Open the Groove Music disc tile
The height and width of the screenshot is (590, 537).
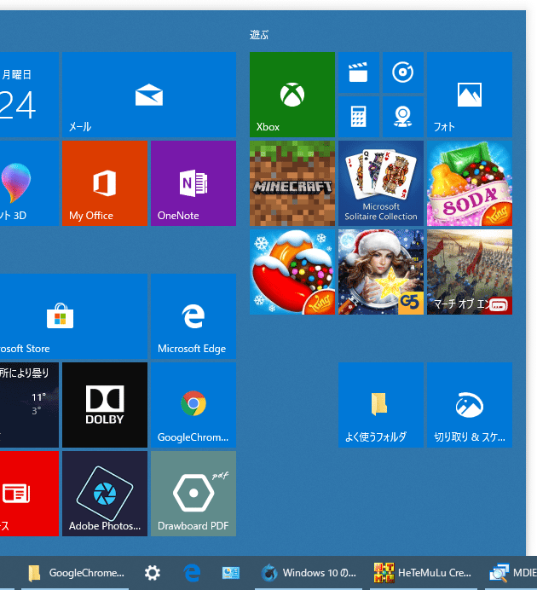click(402, 72)
